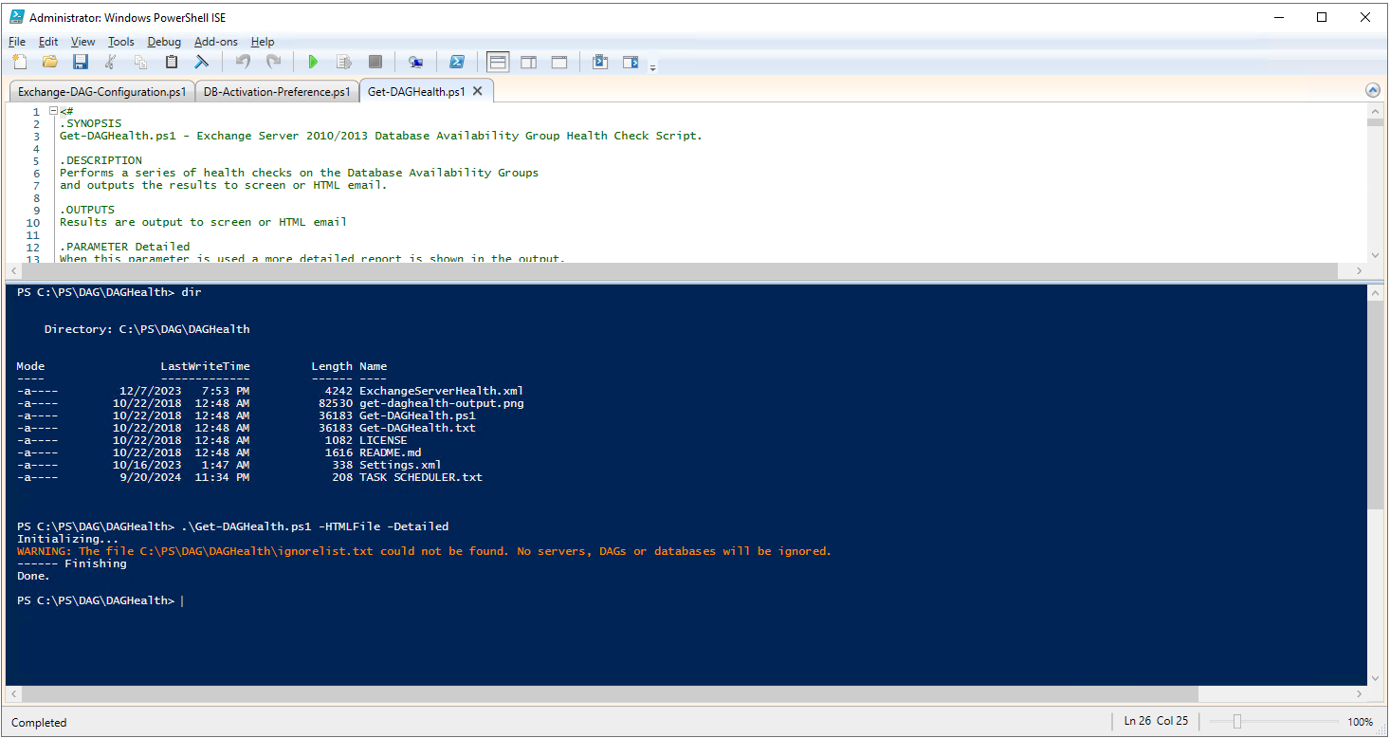Clear the console pane with the brush icon
This screenshot has width=1390, height=738.
click(202, 62)
